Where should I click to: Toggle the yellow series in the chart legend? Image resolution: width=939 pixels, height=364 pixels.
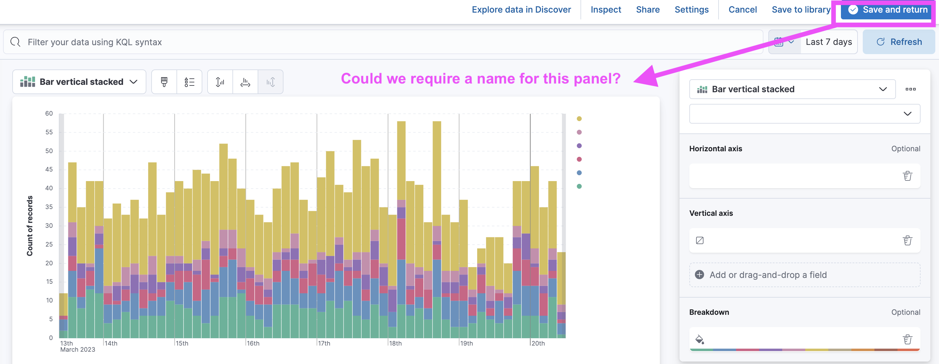pyautogui.click(x=579, y=118)
